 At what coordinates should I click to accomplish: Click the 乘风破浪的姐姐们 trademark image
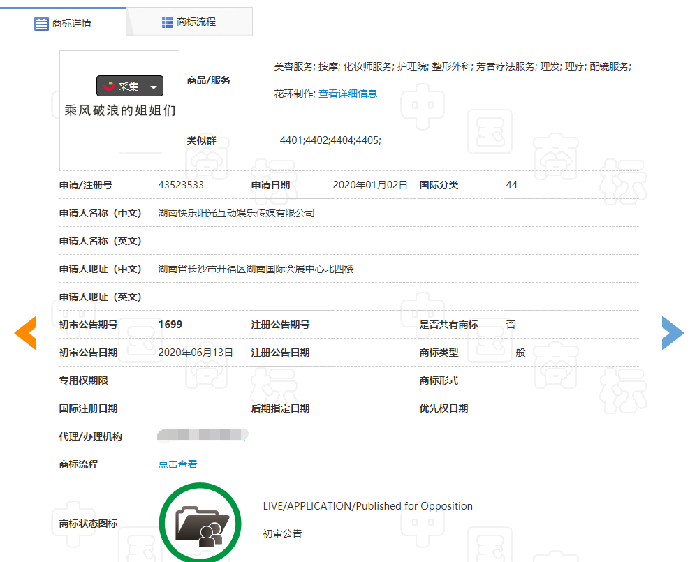coord(119,111)
